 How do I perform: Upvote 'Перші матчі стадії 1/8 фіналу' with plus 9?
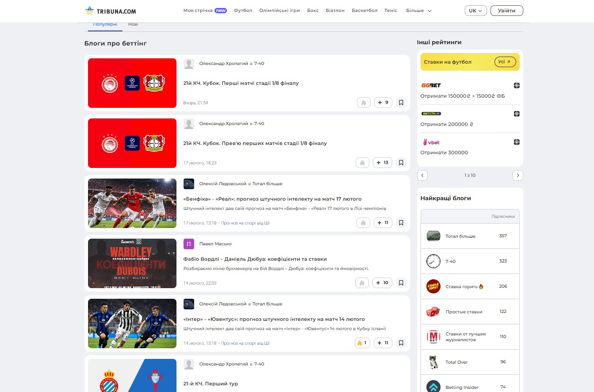(x=383, y=103)
